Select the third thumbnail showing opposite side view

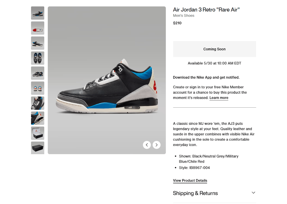(x=38, y=43)
